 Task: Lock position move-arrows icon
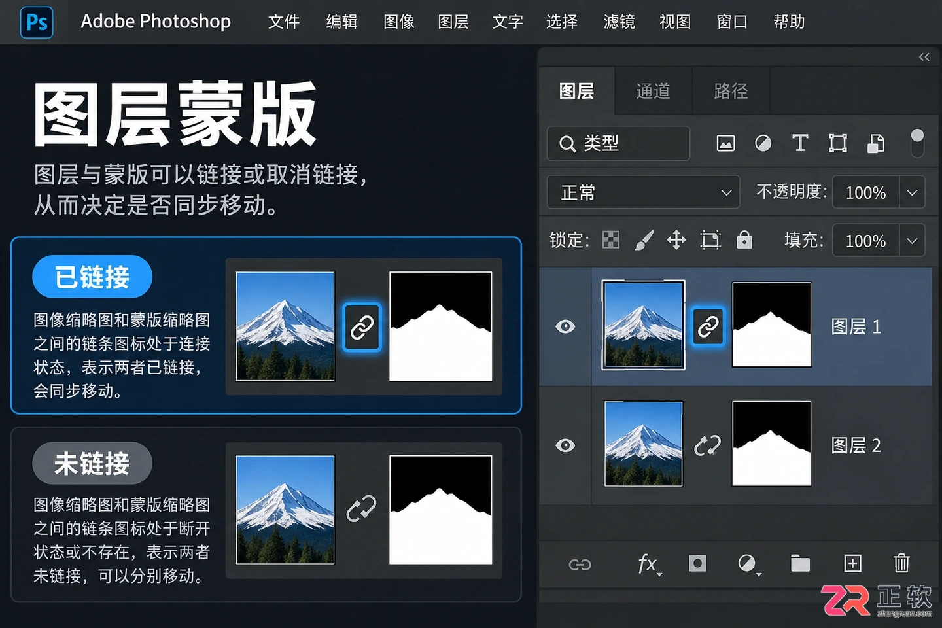click(676, 240)
